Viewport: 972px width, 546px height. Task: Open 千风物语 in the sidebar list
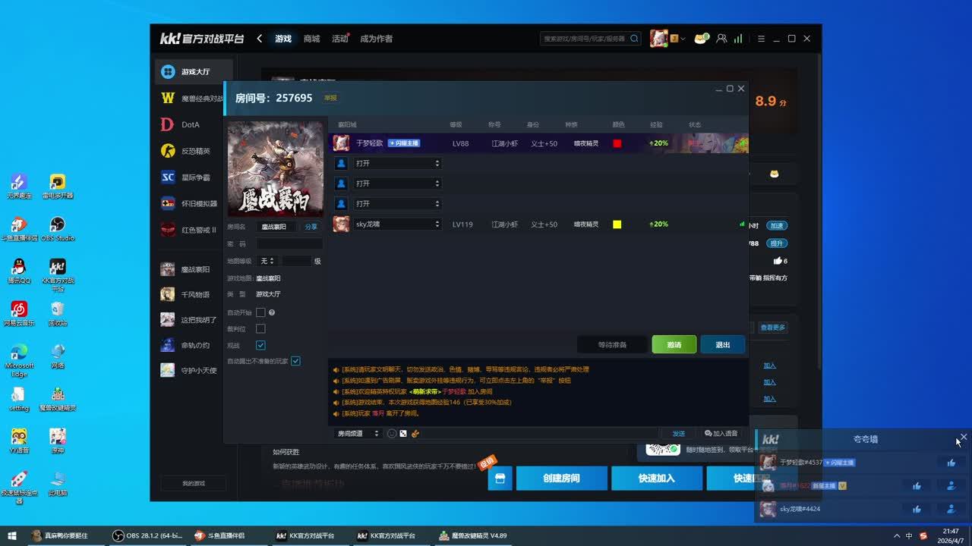pyautogui.click(x=190, y=294)
